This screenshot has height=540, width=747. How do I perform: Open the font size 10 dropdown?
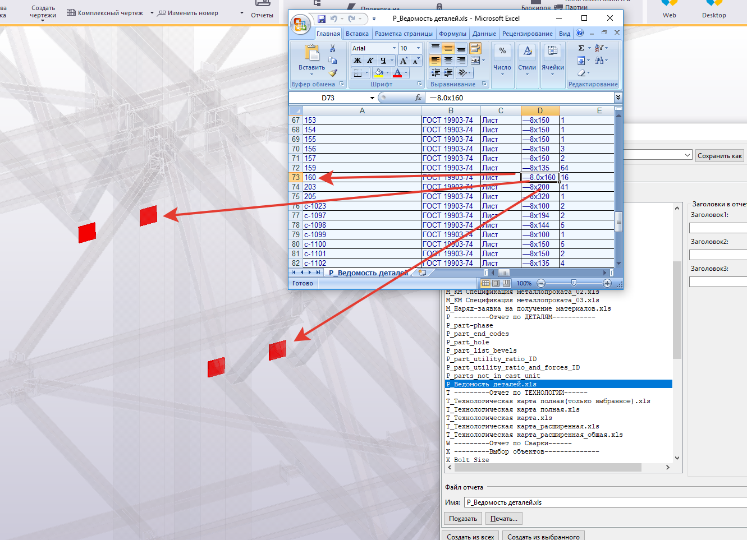click(x=418, y=48)
